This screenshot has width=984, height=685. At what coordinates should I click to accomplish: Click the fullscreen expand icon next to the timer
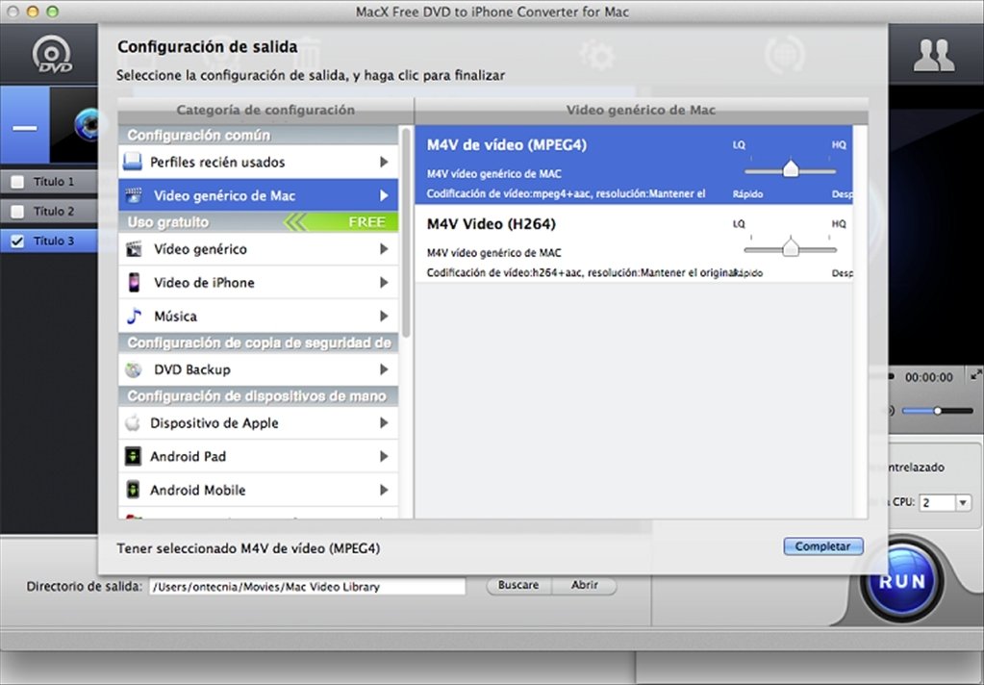click(976, 375)
